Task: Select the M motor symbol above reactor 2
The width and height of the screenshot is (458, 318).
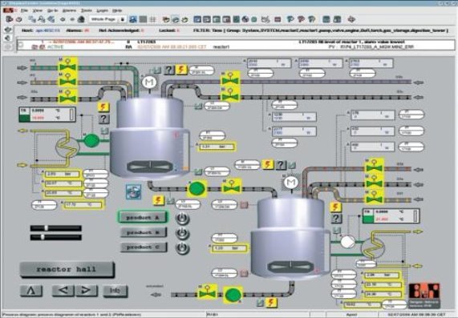Action: click(291, 183)
